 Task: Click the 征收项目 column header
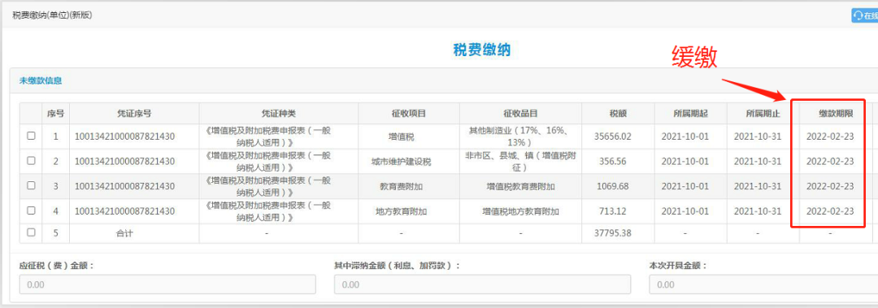coord(409,114)
